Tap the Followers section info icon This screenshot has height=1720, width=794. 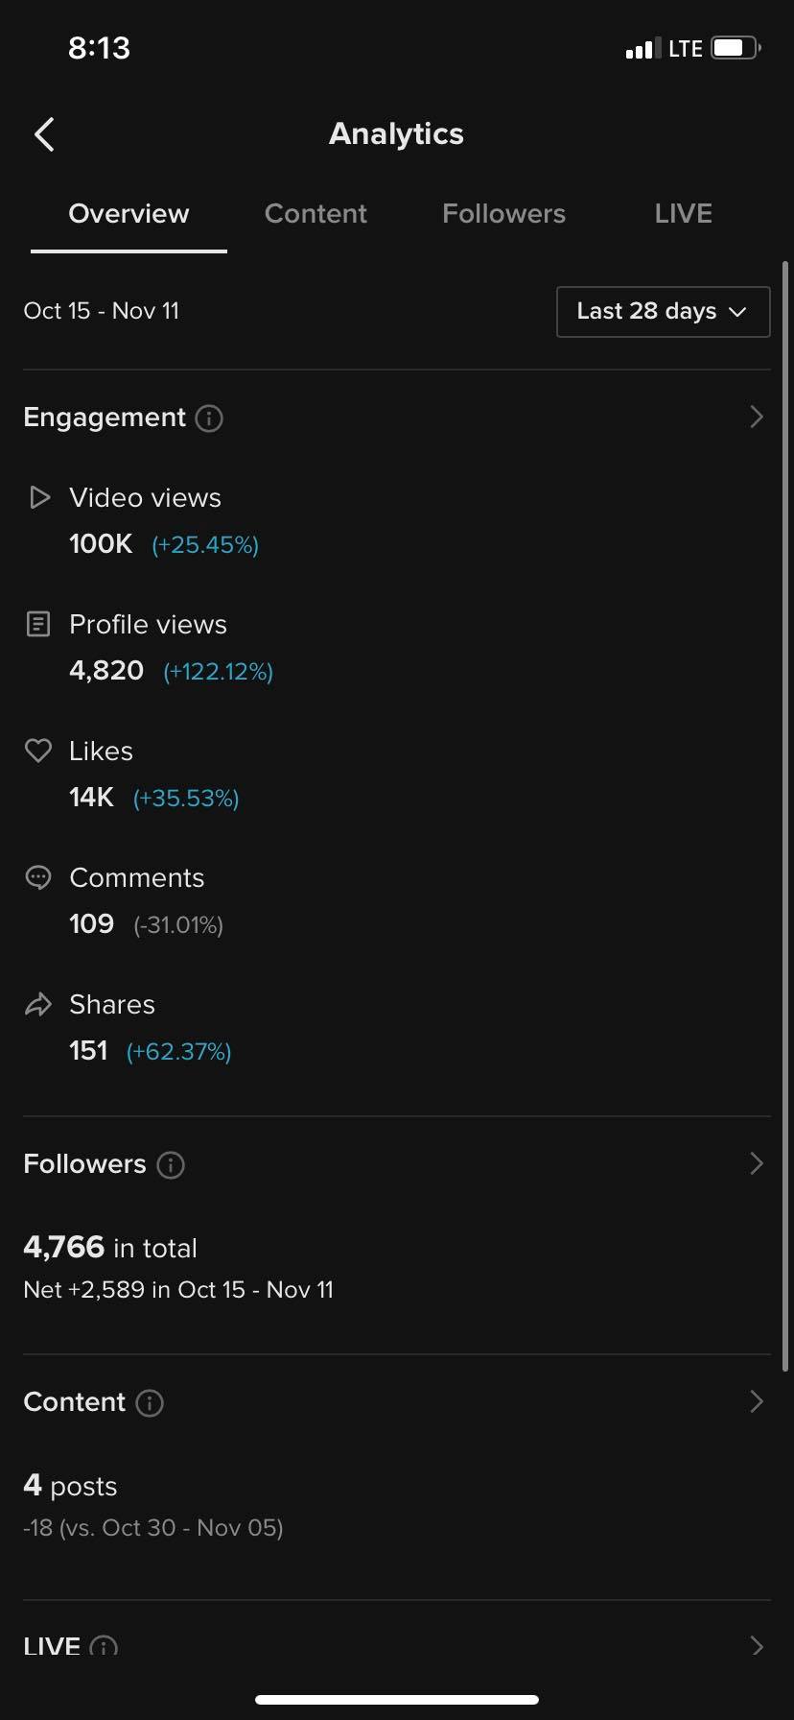(171, 1165)
